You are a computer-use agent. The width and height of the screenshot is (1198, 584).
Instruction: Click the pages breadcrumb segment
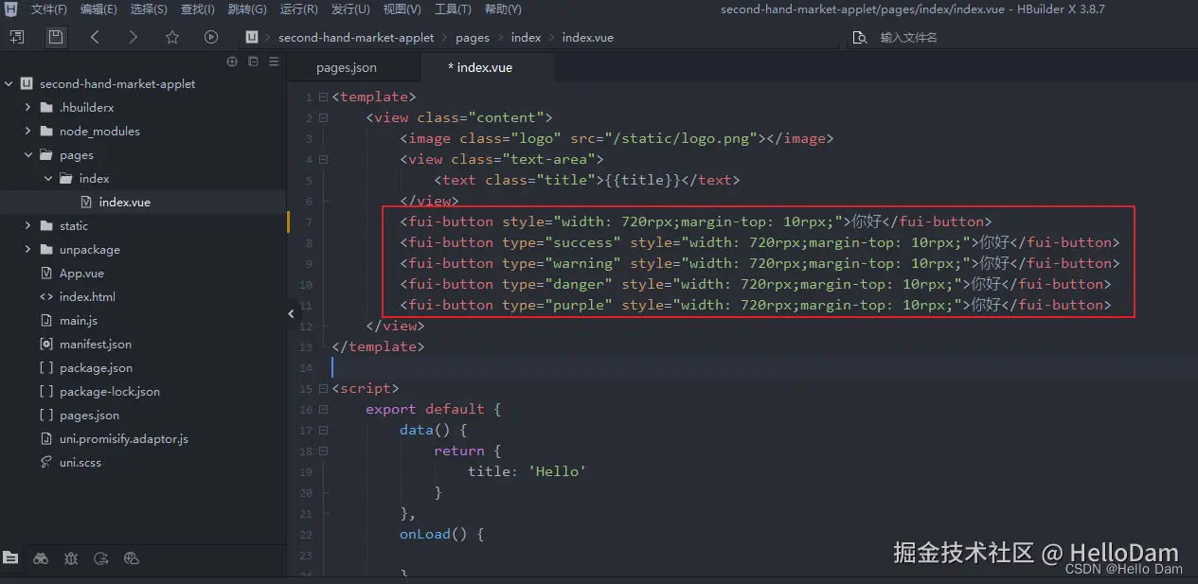473,38
